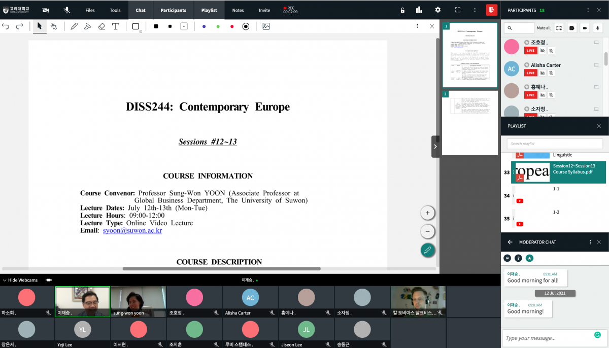Toggle the webcam in top bar
The width and height of the screenshot is (609, 348).
pyautogui.click(x=46, y=10)
